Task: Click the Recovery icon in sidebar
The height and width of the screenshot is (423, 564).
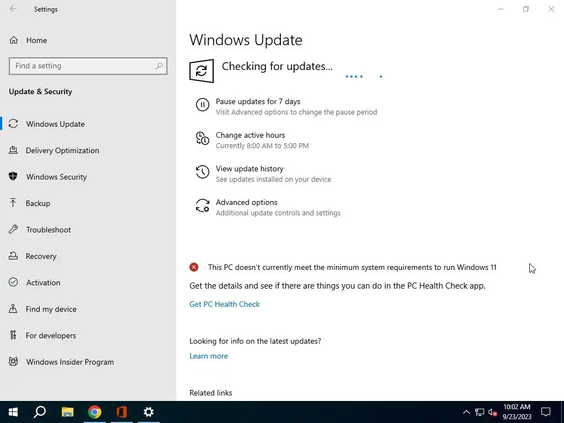Action: point(13,256)
